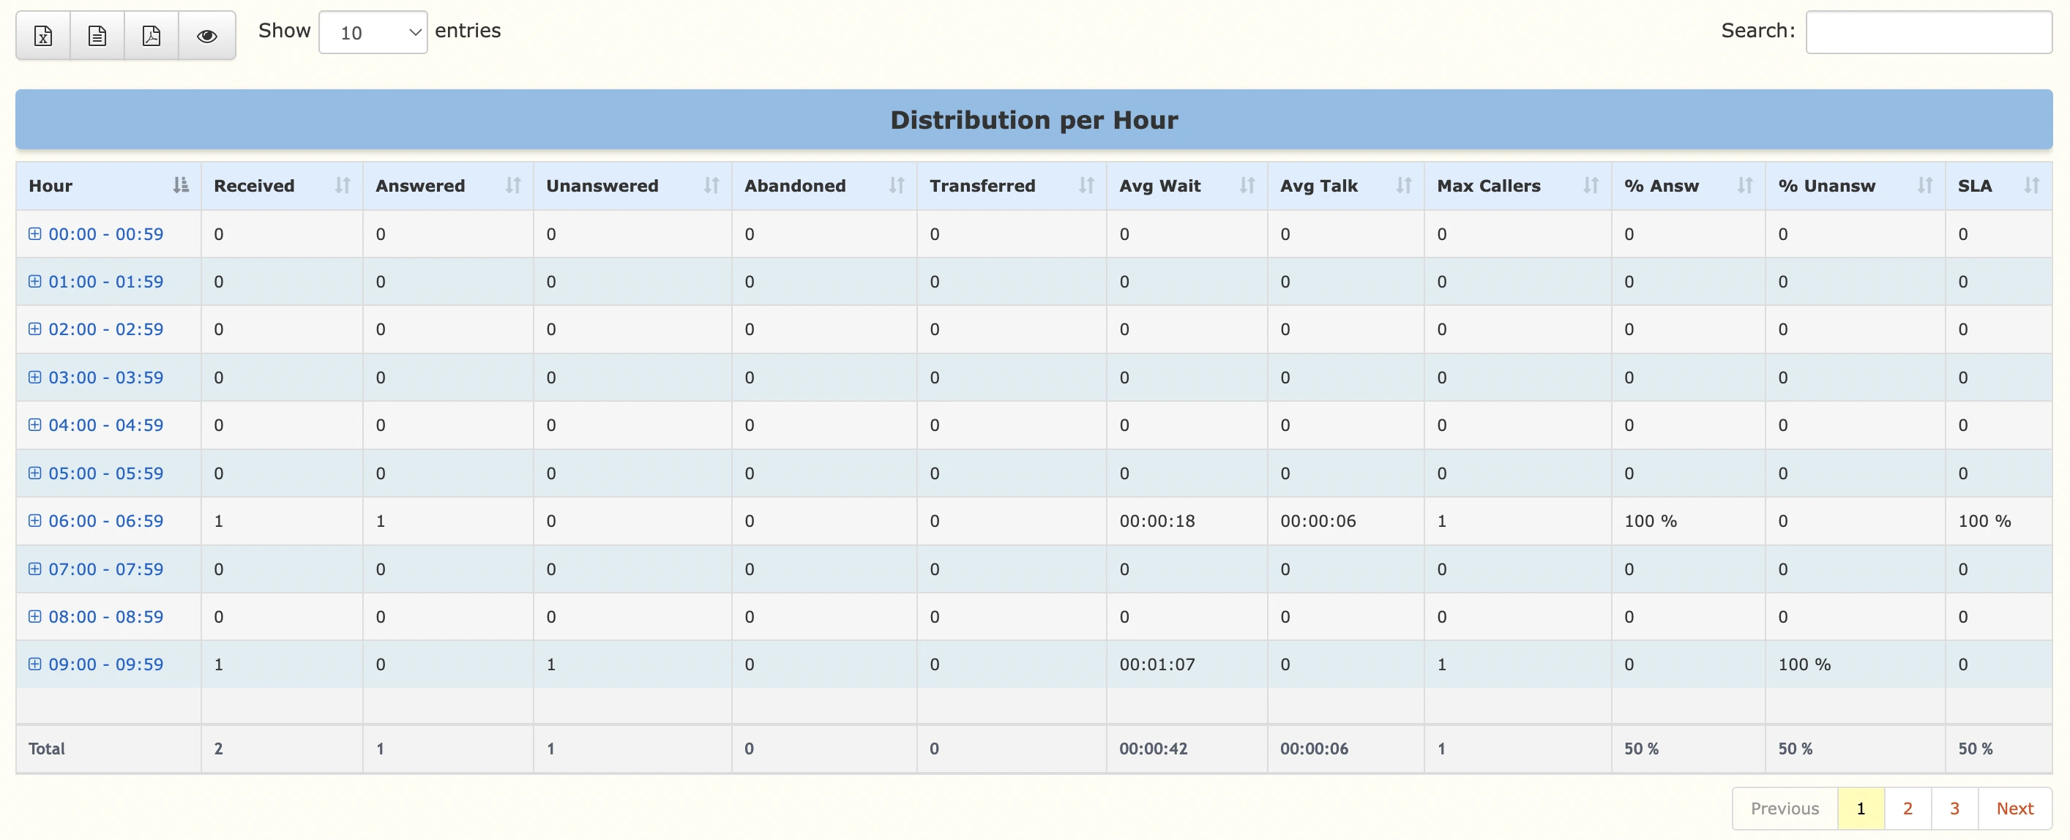Download the report as PDF
Screen dimensions: 2070x840
[x=152, y=34]
